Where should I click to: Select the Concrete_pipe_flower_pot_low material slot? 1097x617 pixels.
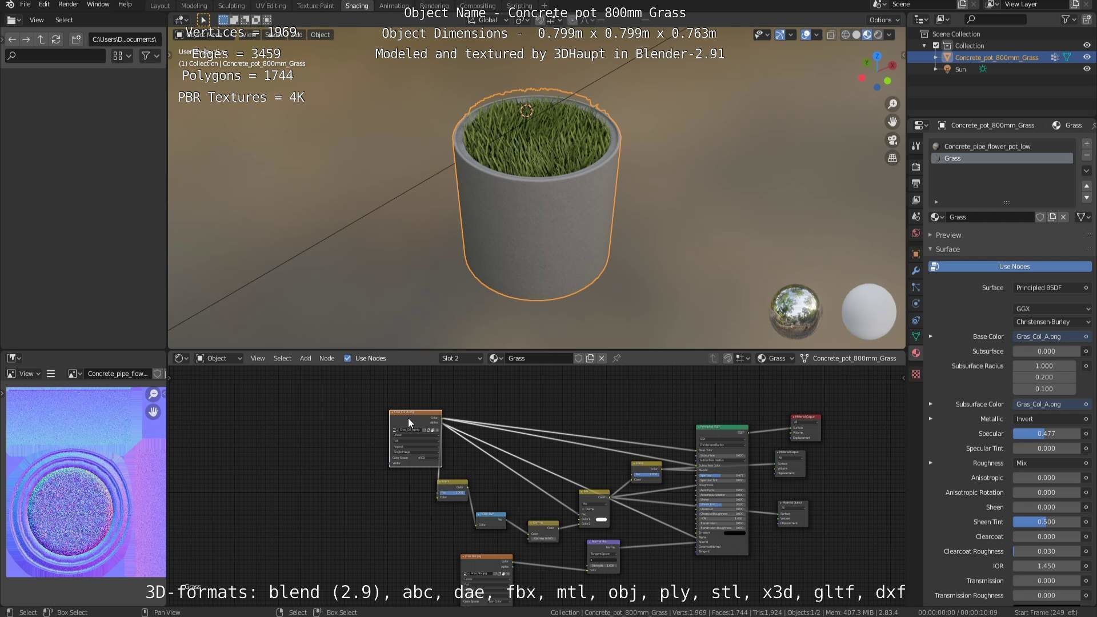(x=1002, y=146)
